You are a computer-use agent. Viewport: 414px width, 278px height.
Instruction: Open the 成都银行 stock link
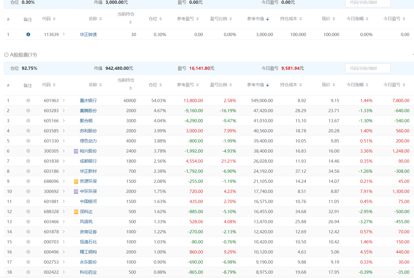[x=88, y=161]
